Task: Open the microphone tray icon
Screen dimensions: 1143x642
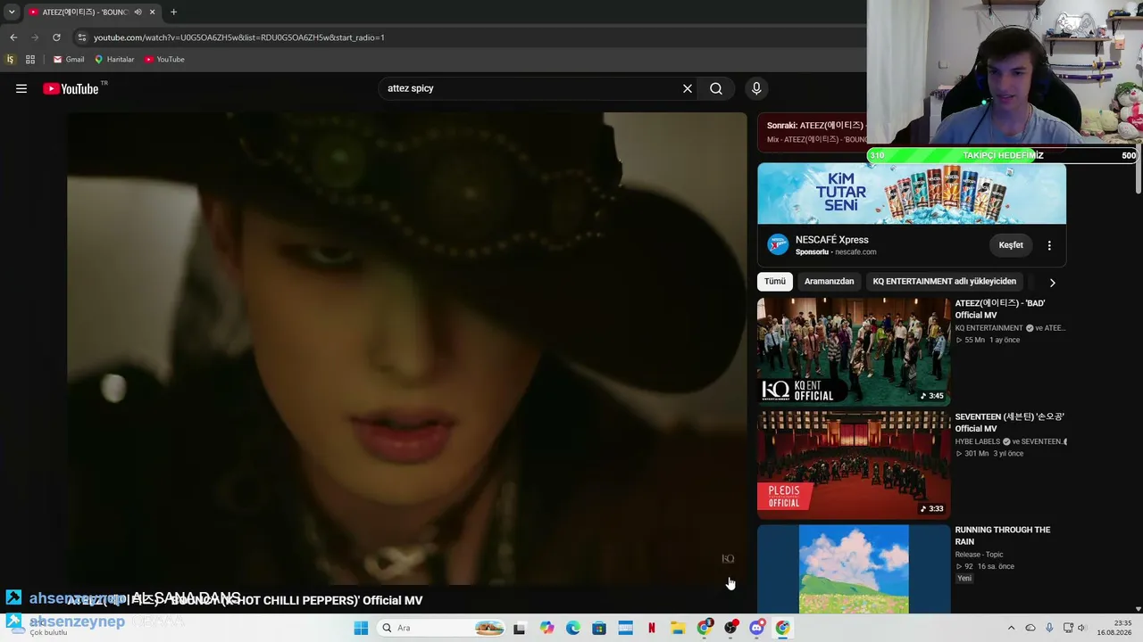Action: [x=1049, y=628]
